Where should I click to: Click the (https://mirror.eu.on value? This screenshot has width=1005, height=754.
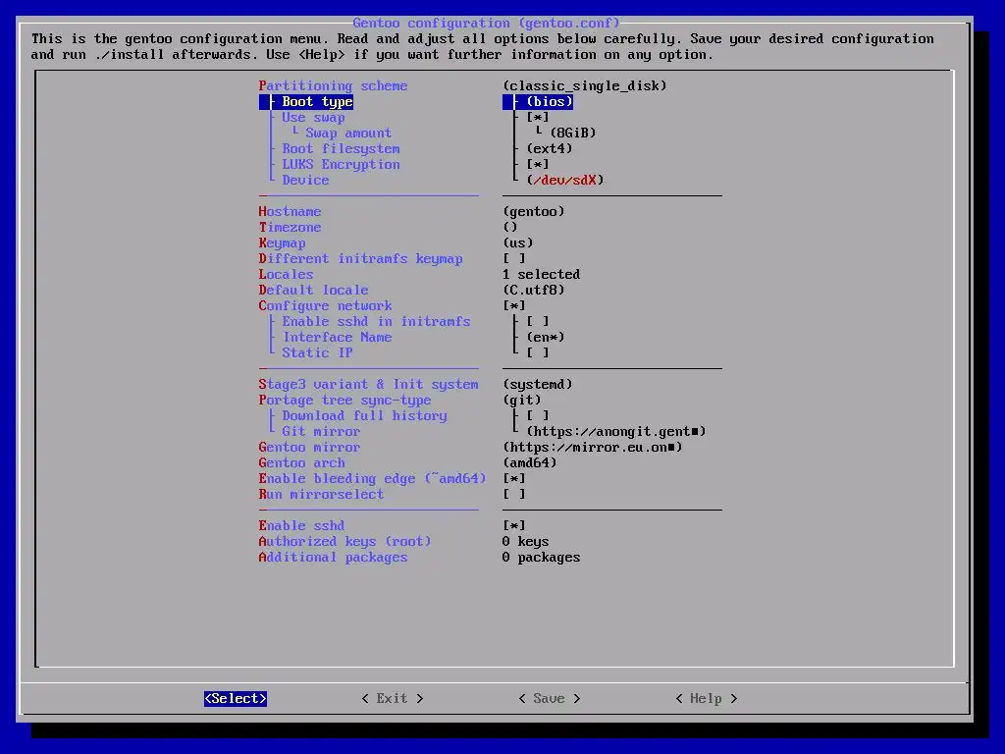pos(593,447)
